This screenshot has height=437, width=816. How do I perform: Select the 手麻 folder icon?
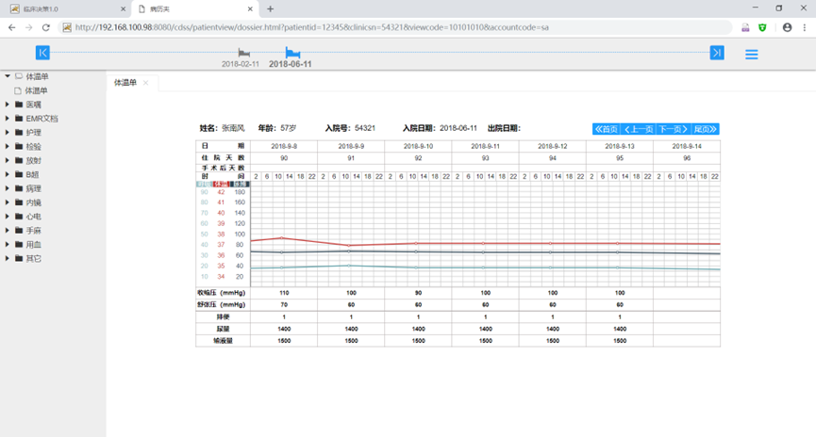(19, 230)
